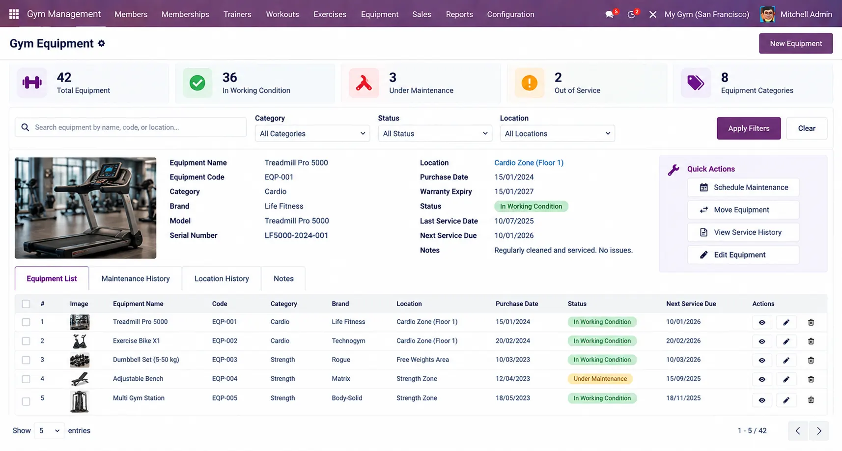Image resolution: width=842 pixels, height=451 pixels.
Task: Switch to the Location History tab
Action: pos(222,279)
